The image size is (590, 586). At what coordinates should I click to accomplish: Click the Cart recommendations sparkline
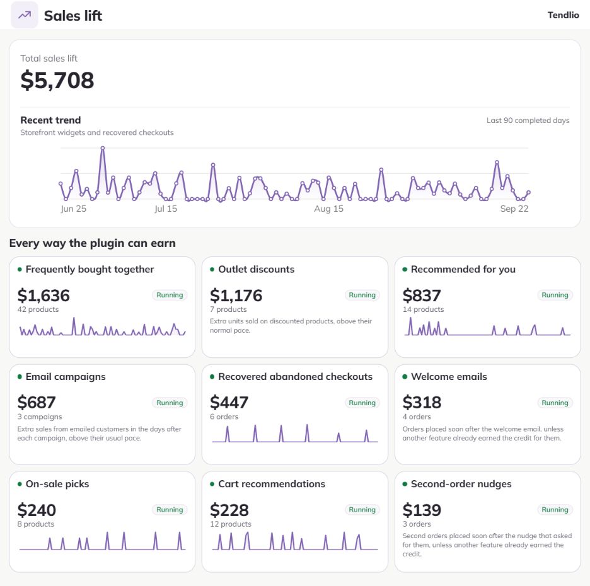pos(295,541)
